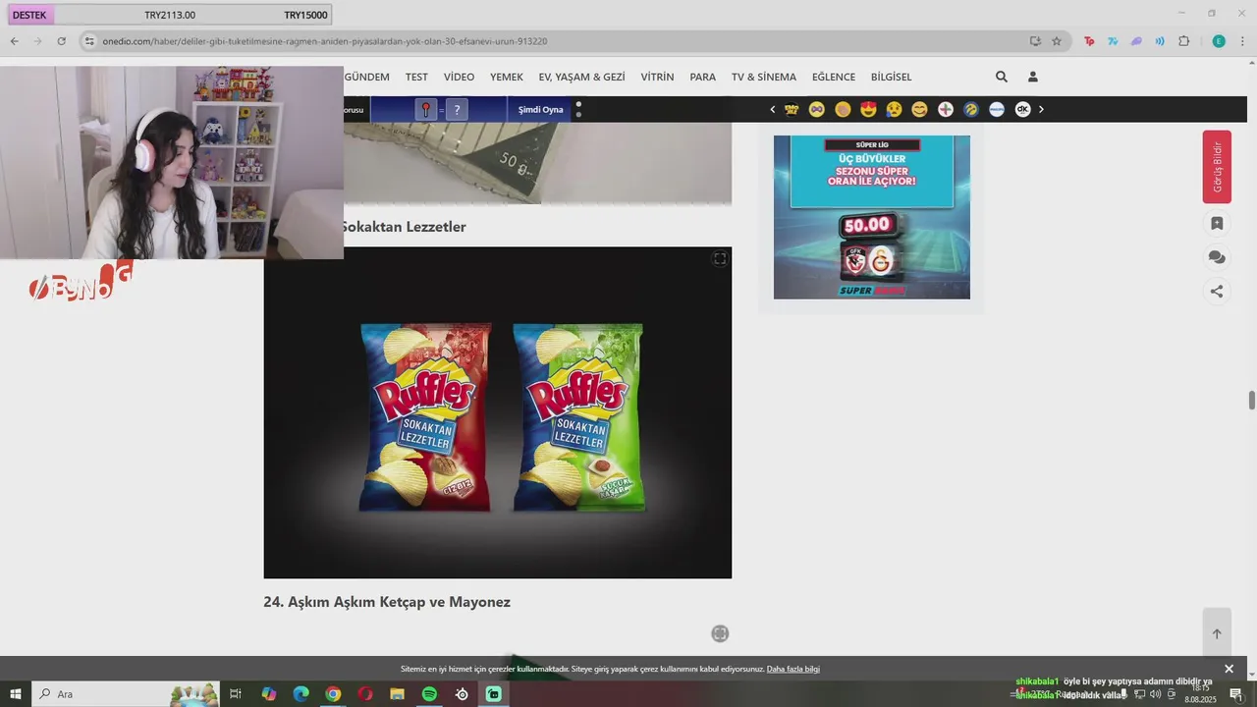Open the PARA menu item
Image resolution: width=1257 pixels, height=707 pixels.
pos(702,77)
